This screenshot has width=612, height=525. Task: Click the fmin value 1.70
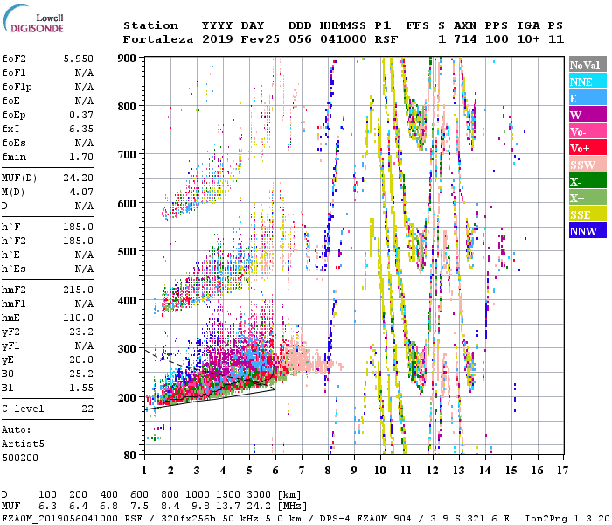tap(81, 157)
